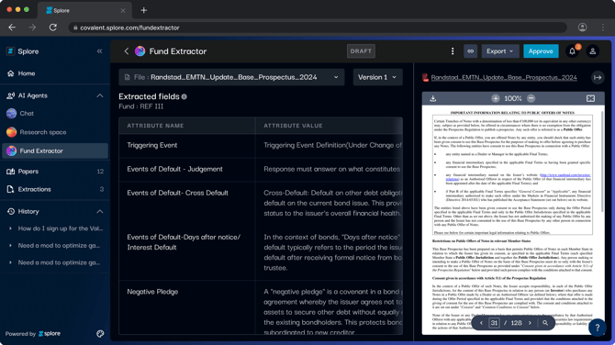Search within the PDF
Image resolution: width=615 pixels, height=345 pixels.
click(x=545, y=323)
